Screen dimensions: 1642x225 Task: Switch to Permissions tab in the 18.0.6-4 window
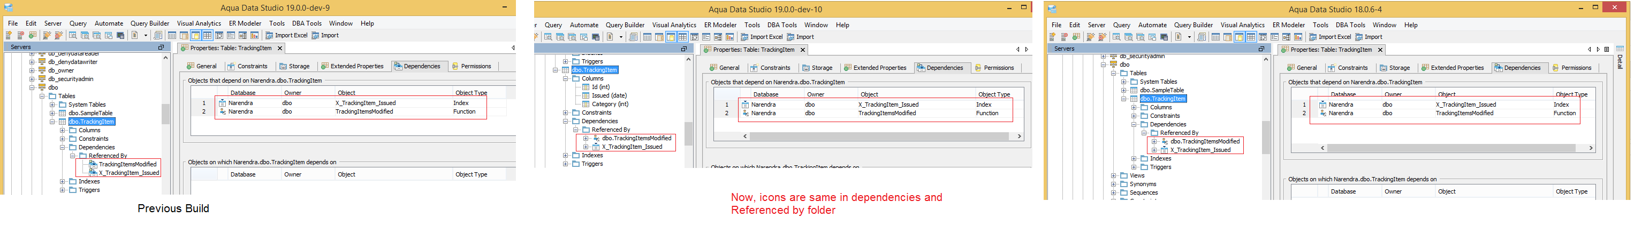point(1571,68)
